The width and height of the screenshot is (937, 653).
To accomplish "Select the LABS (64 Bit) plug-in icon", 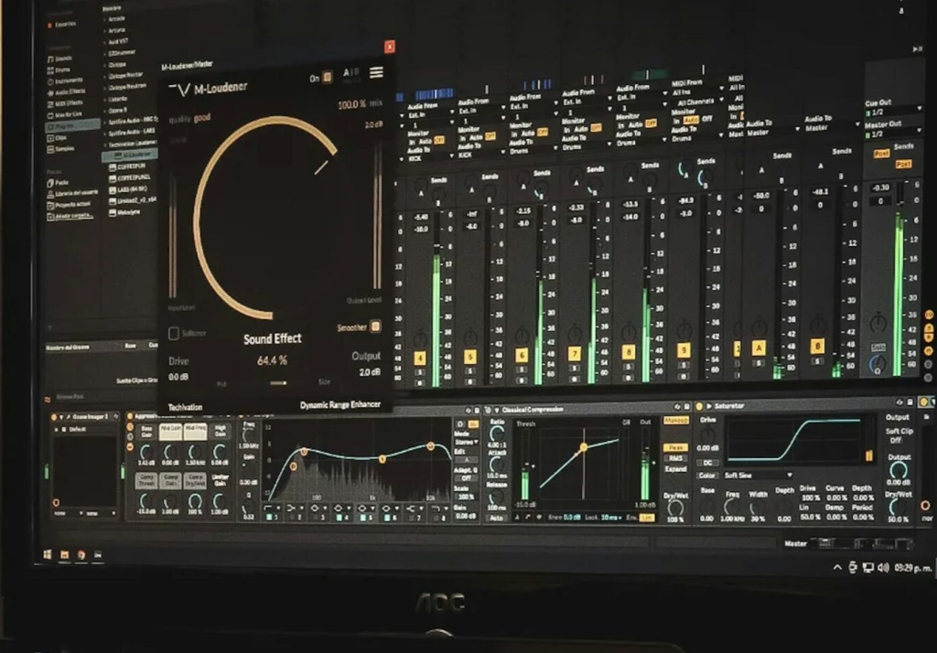I will point(113,189).
